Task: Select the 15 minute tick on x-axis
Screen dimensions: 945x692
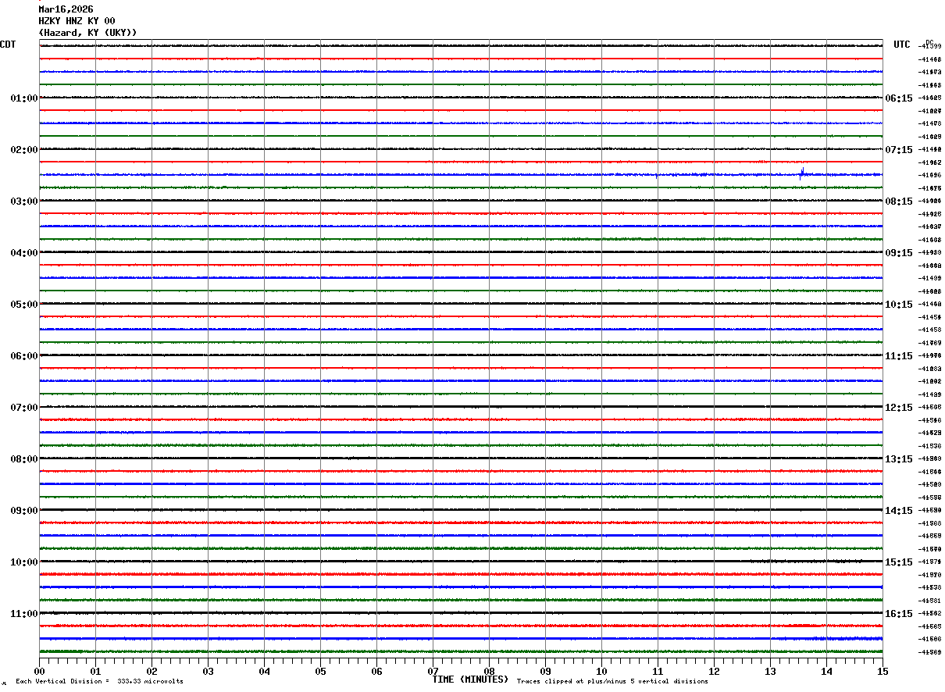Action: [883, 671]
